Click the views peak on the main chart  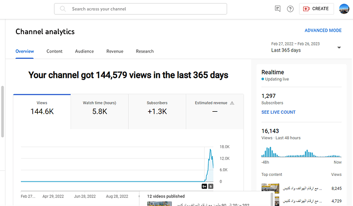(210, 150)
